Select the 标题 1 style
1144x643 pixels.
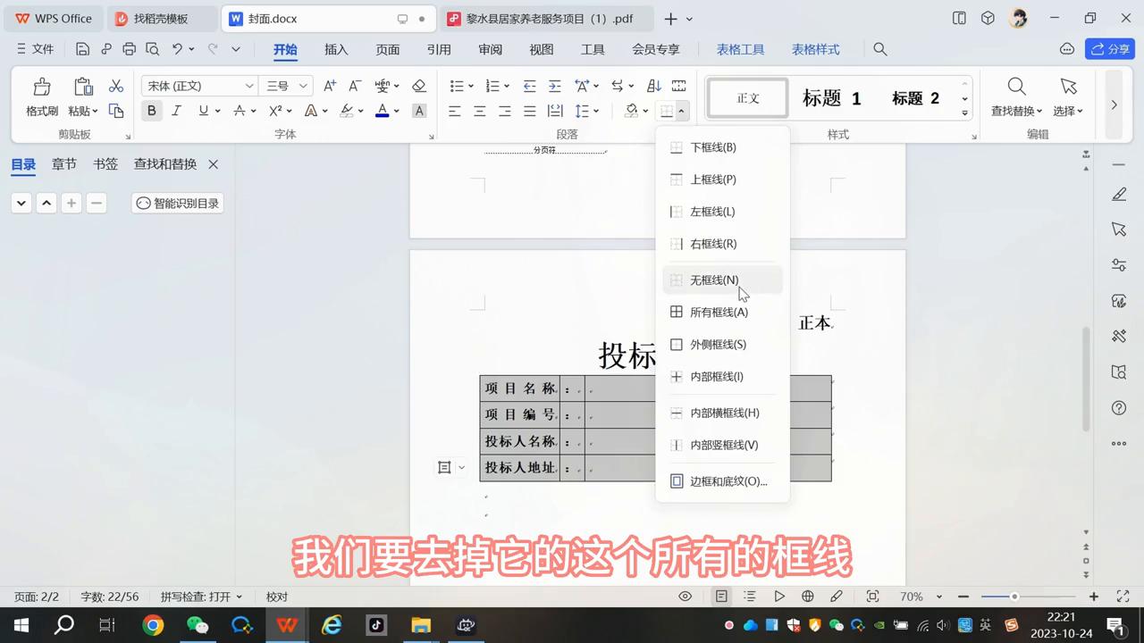[x=829, y=98]
